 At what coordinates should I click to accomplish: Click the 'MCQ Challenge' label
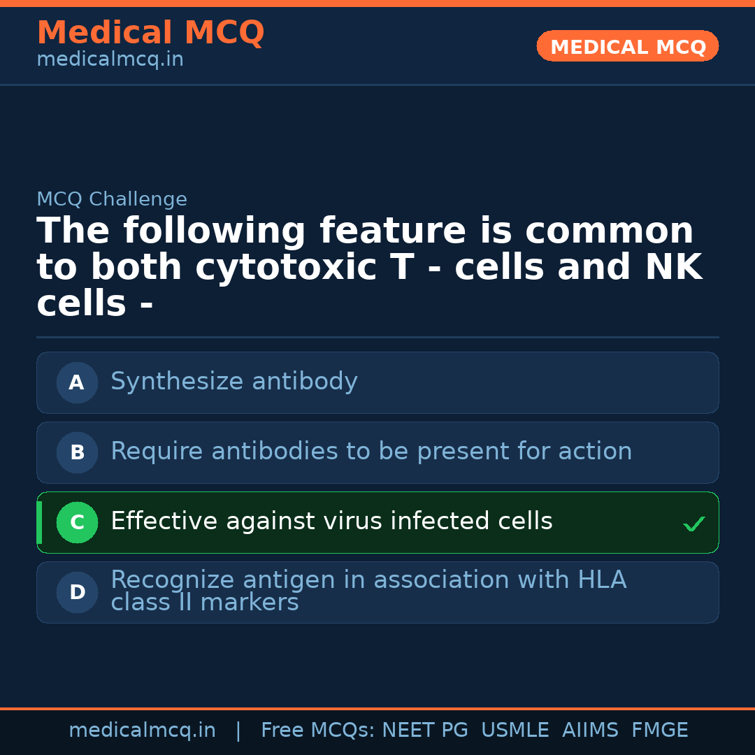(x=112, y=199)
